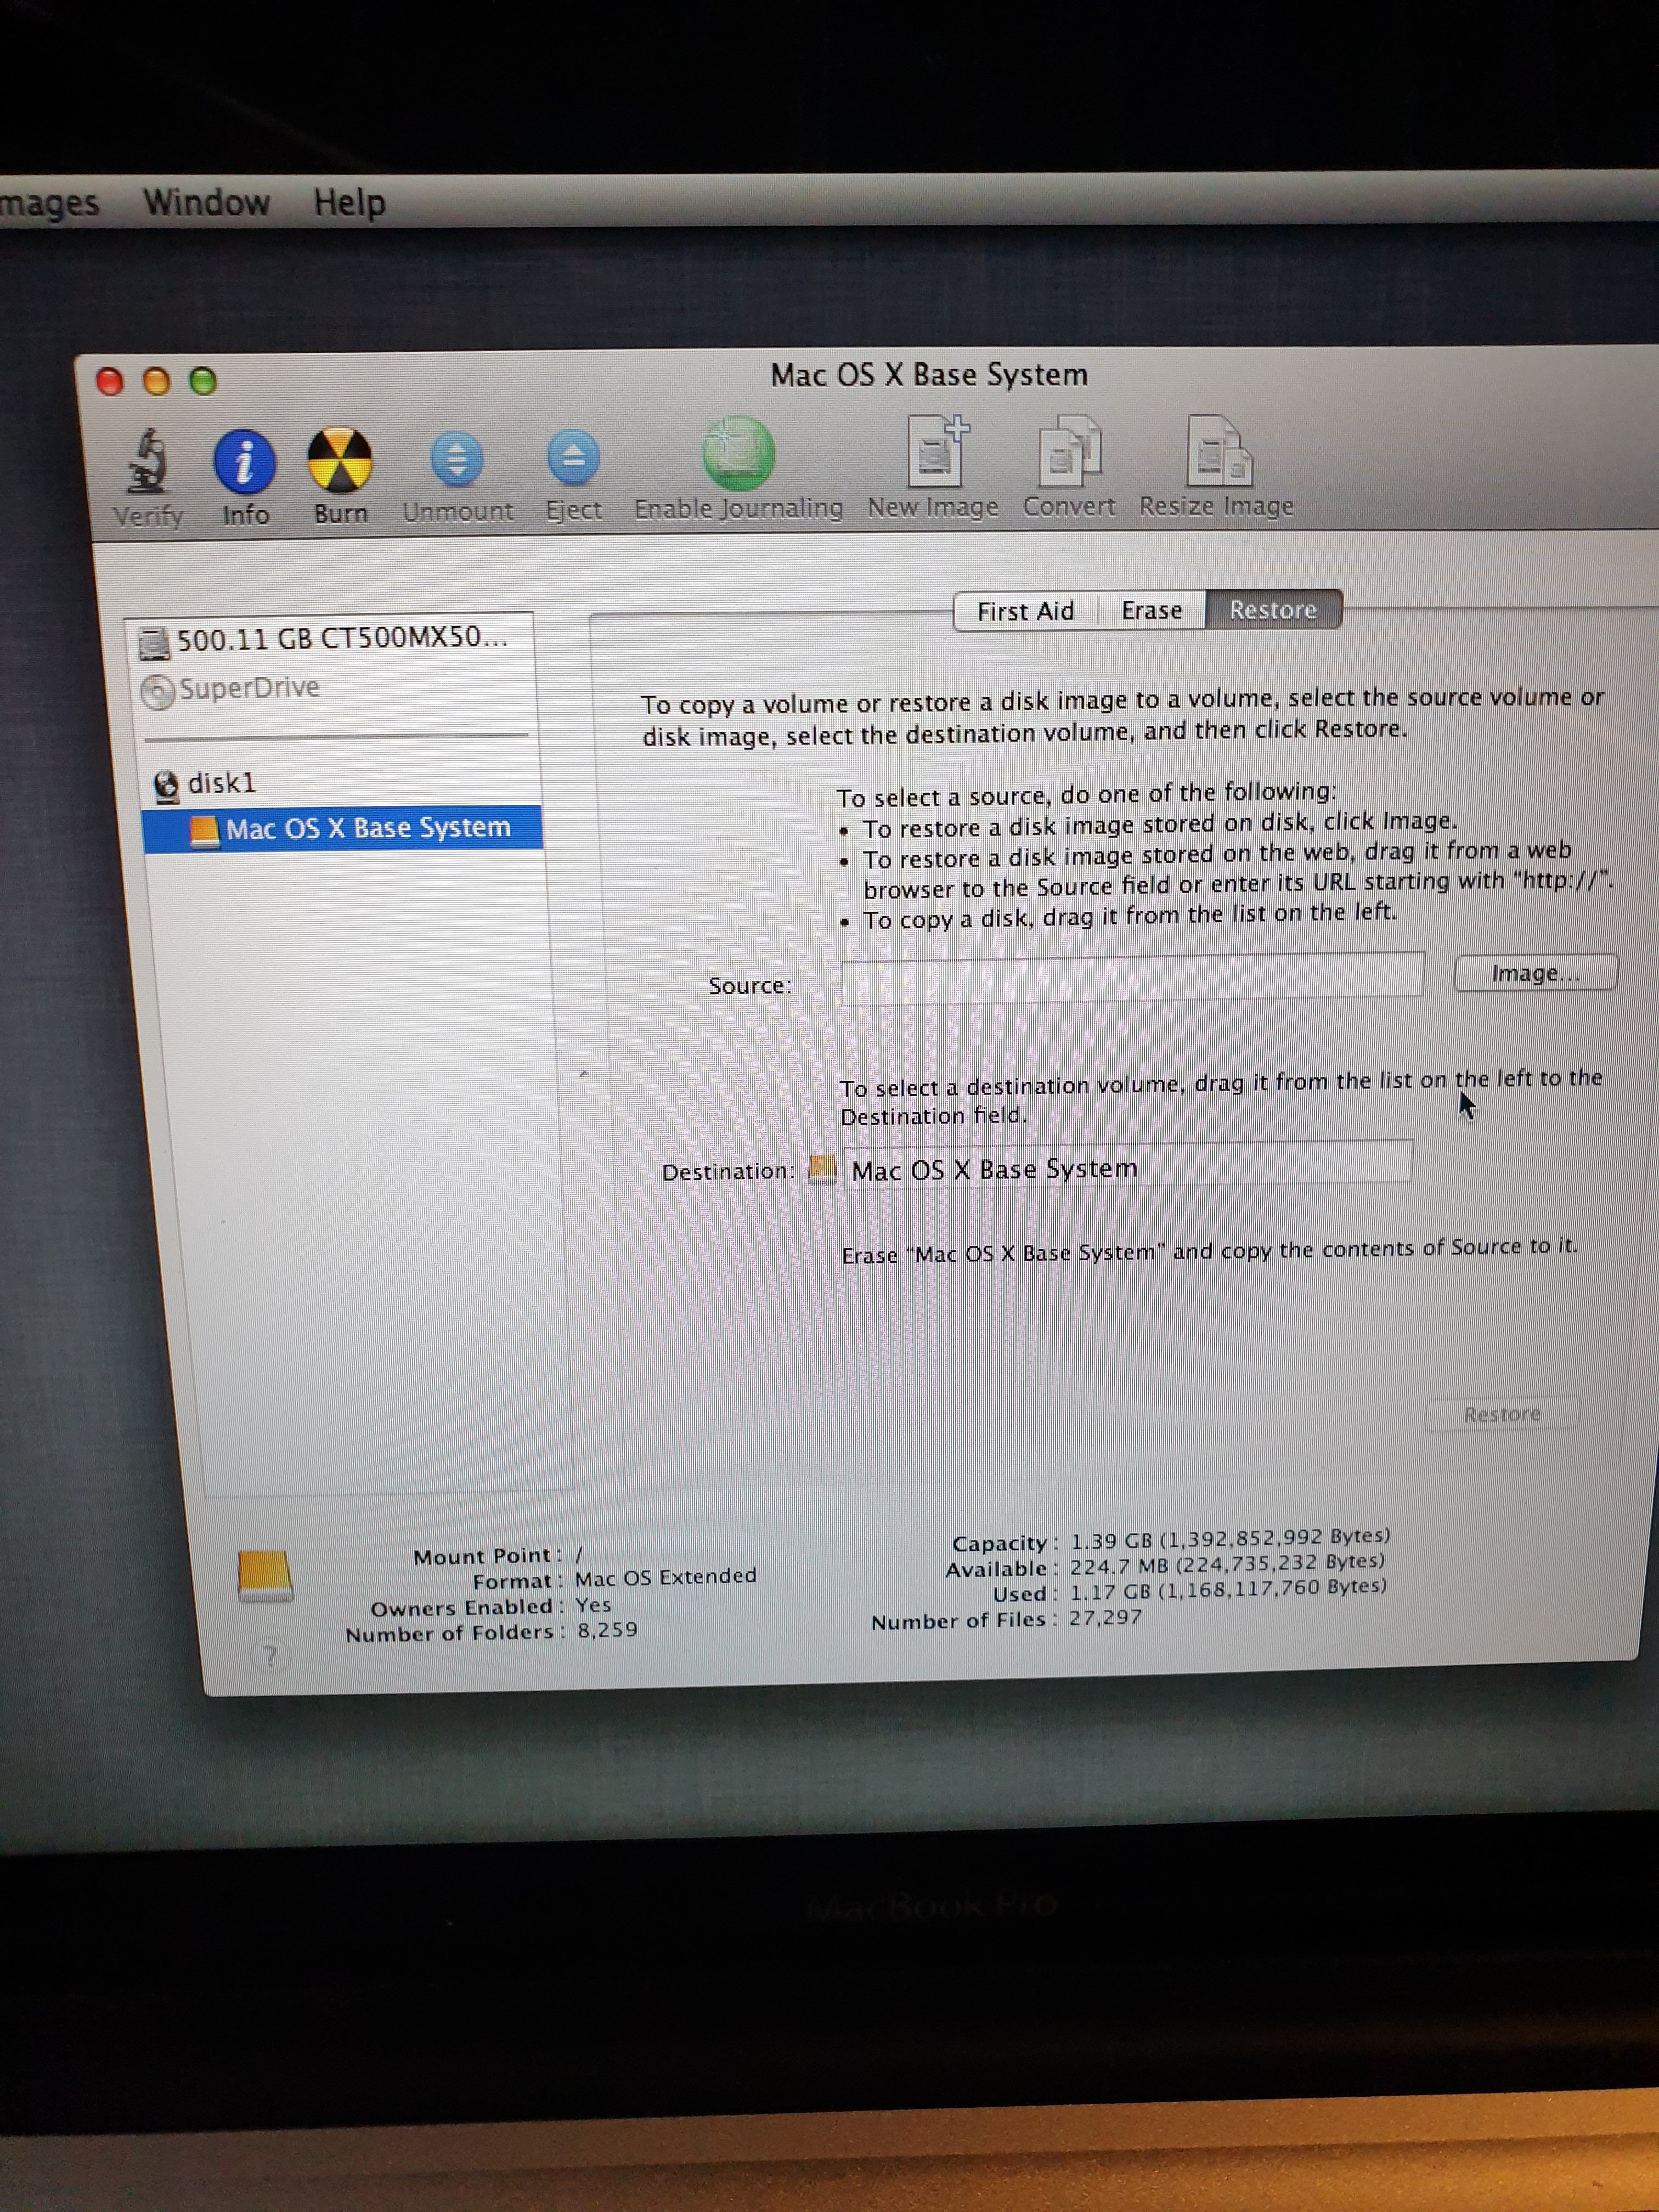The height and width of the screenshot is (2212, 1659).
Task: Select the Burn radiation icon
Action: (x=340, y=461)
